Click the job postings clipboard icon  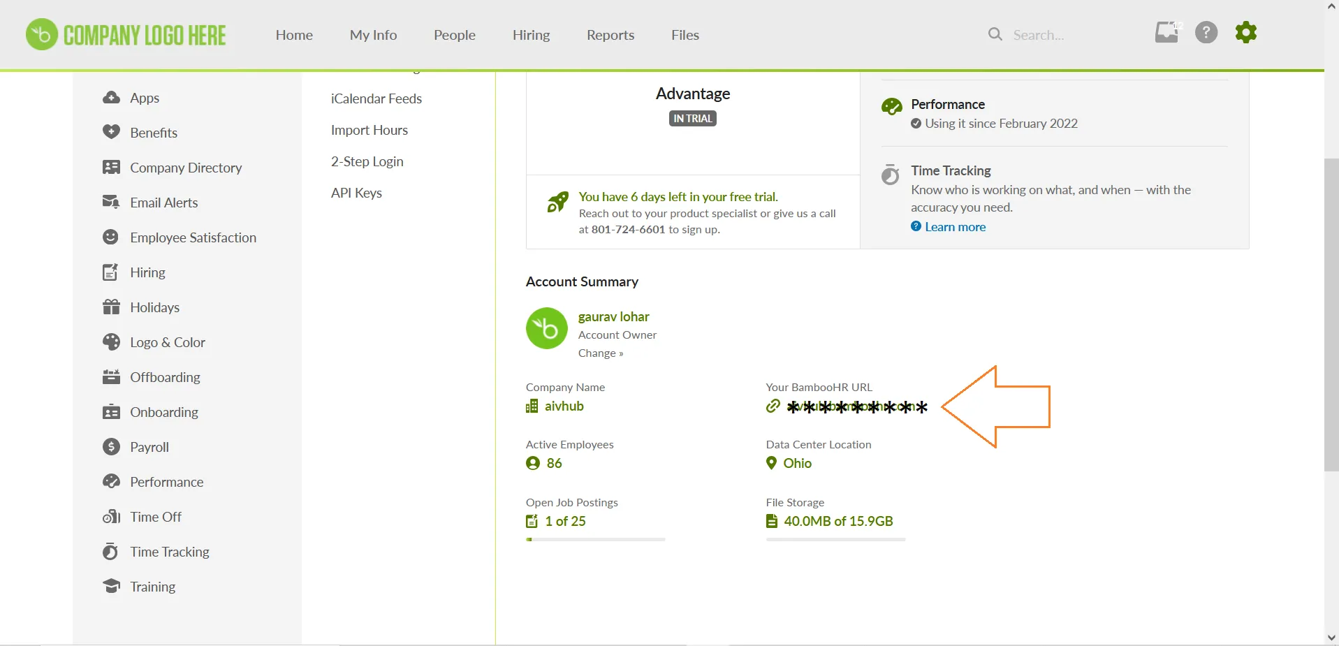(x=532, y=521)
